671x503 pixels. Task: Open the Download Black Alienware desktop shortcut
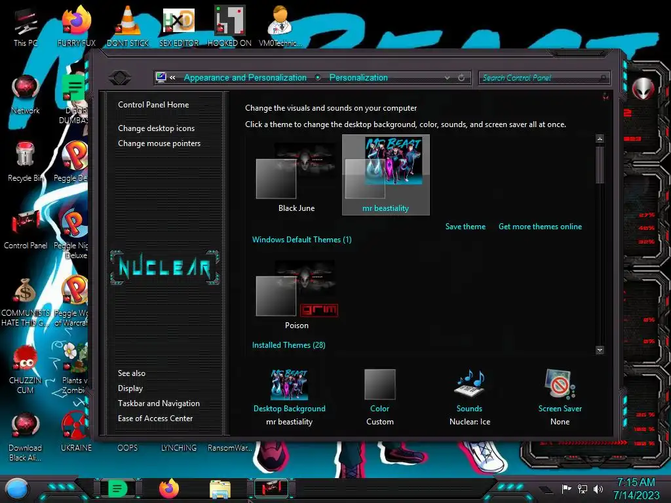coord(26,437)
